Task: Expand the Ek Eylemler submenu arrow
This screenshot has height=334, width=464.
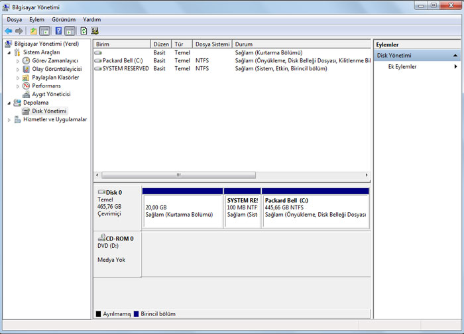Action: pos(455,67)
